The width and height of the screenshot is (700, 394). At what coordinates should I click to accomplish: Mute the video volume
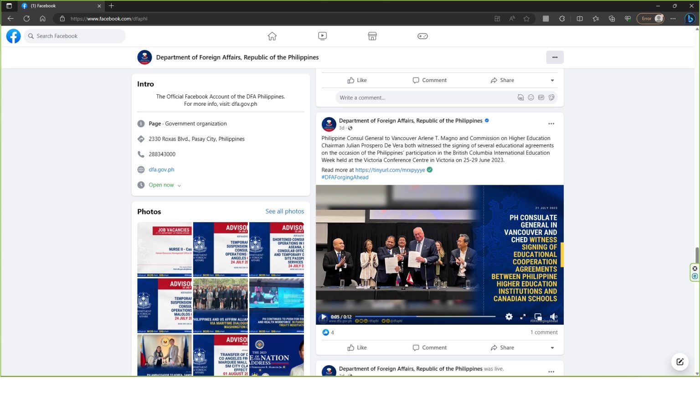(x=553, y=316)
